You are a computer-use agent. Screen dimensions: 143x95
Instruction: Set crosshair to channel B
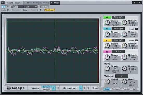pos(85,88)
